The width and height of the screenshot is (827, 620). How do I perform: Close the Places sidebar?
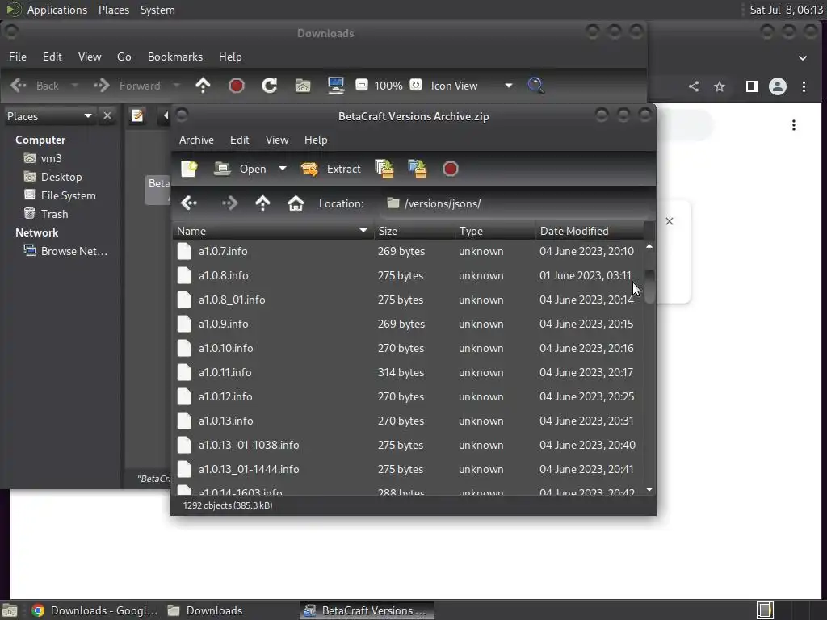(x=107, y=116)
